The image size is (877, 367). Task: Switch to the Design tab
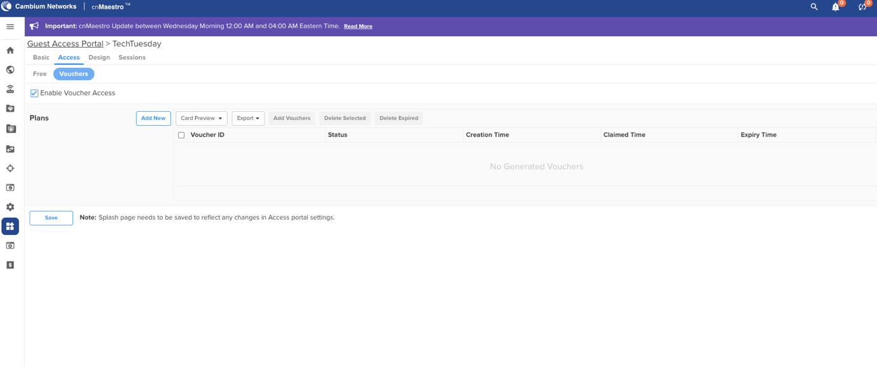click(x=99, y=57)
